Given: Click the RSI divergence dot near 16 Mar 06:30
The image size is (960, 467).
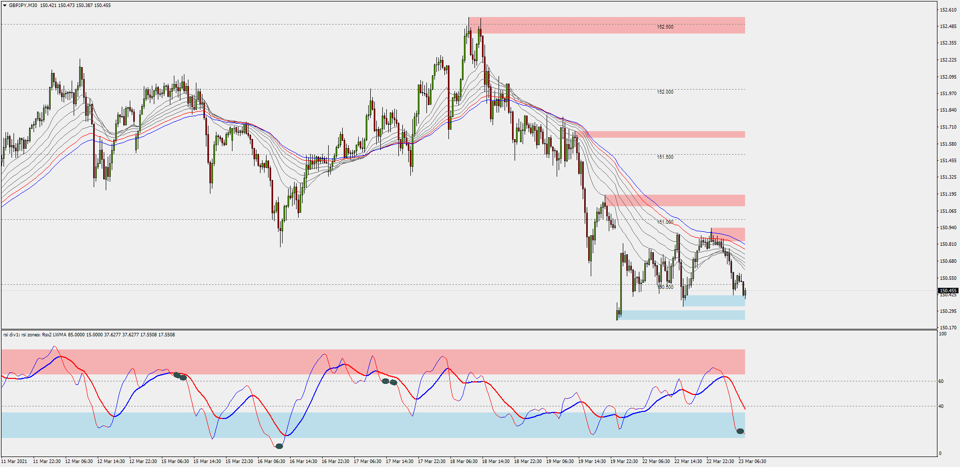Looking at the screenshot, I should [279, 446].
